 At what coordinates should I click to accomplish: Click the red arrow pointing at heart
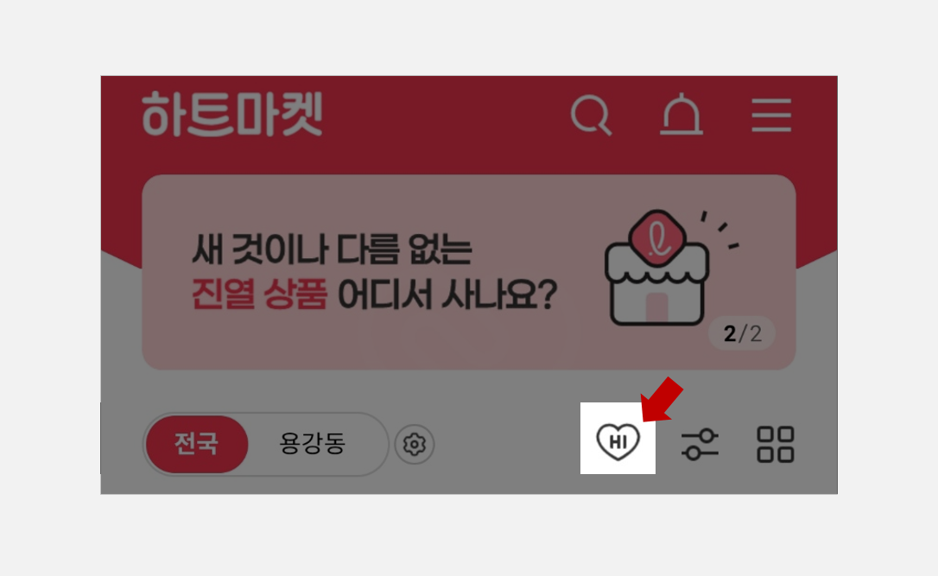coord(662,400)
